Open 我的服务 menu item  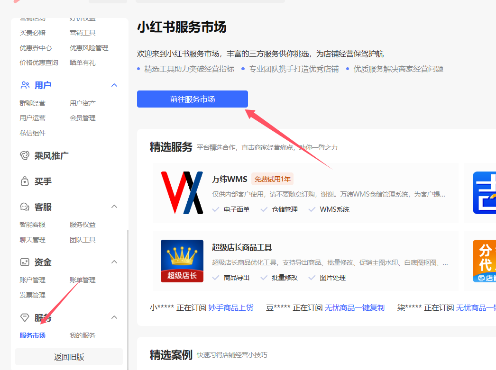click(x=83, y=335)
